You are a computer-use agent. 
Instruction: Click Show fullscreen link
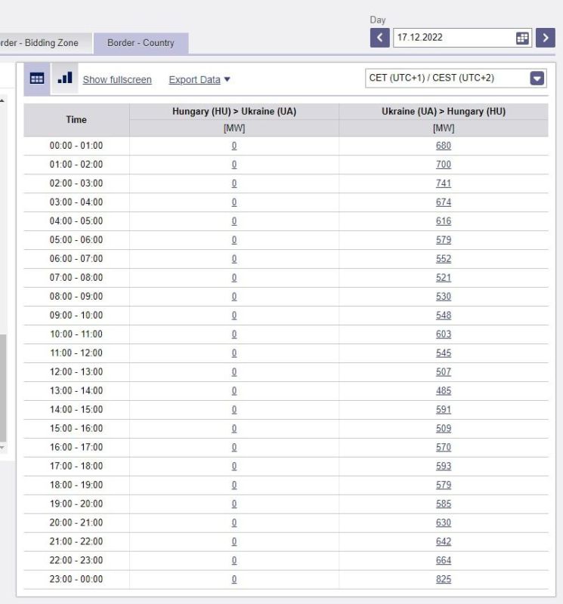click(117, 80)
